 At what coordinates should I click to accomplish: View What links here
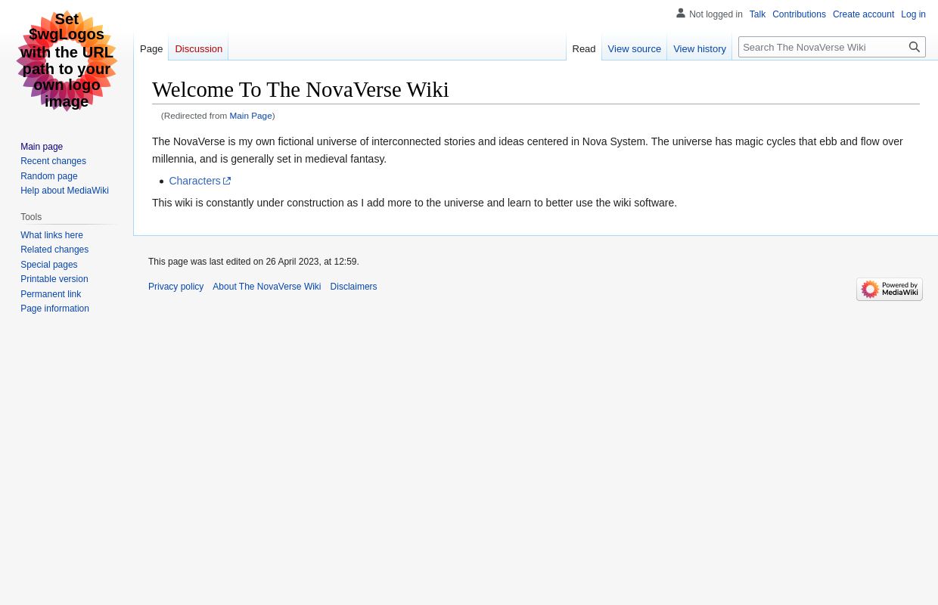coord(51,235)
